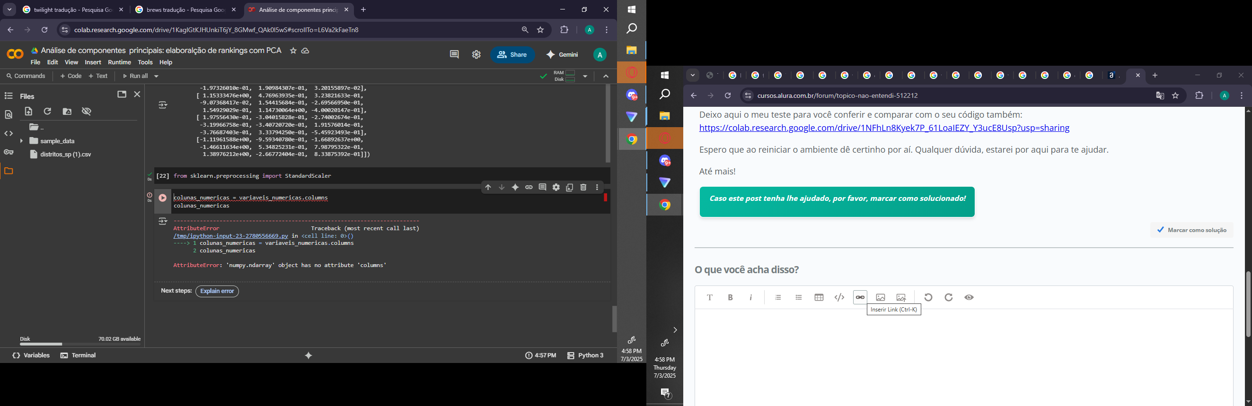Open Colab Runtime menu
The image size is (1252, 406).
coord(120,63)
